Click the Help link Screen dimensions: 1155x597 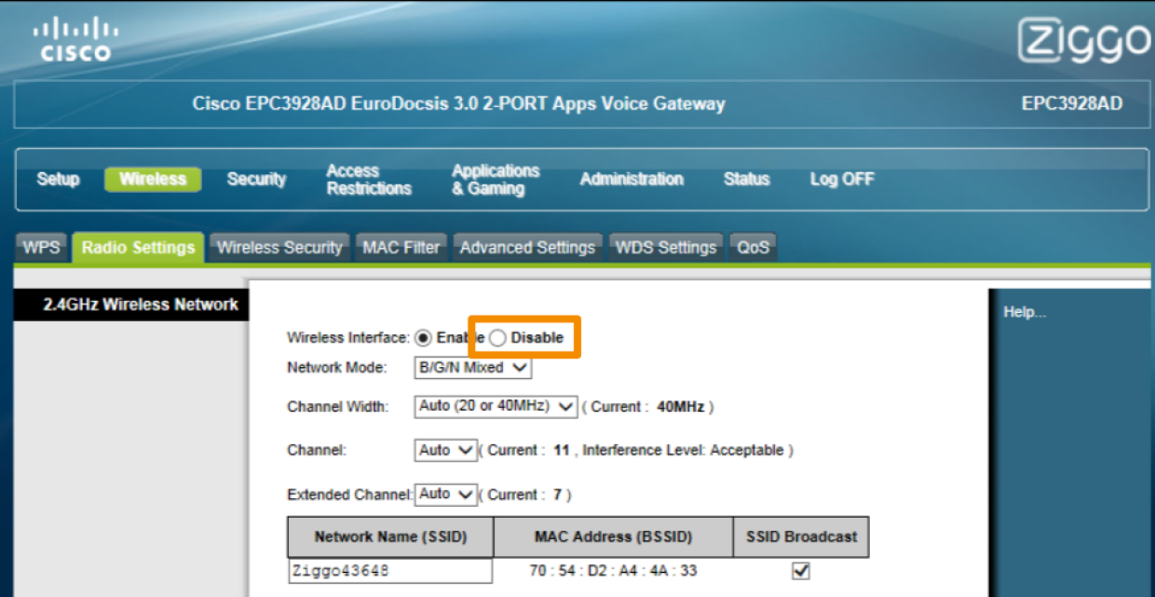[1025, 313]
